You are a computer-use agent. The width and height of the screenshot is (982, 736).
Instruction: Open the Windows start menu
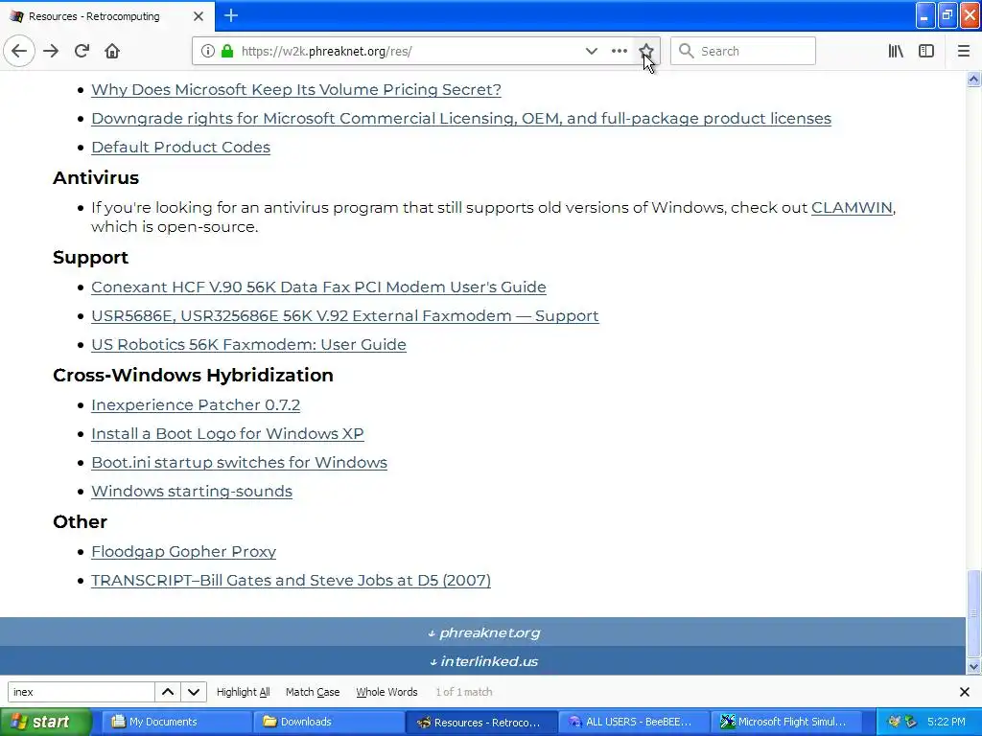45,722
